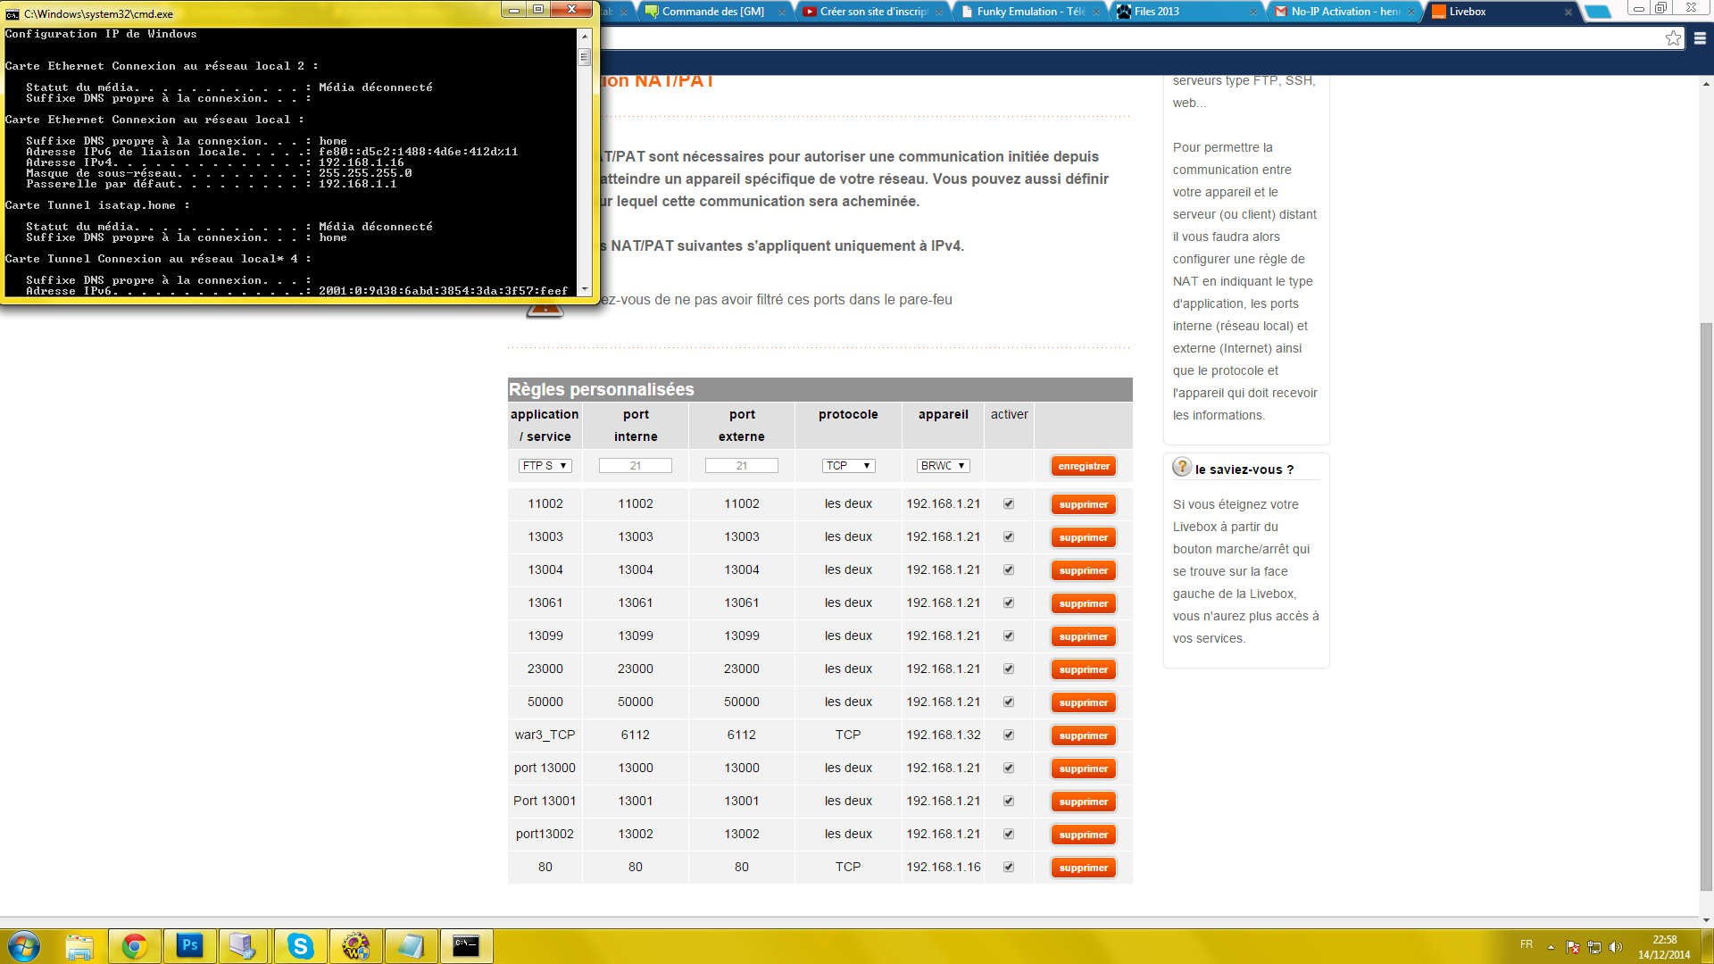
Task: Toggle activer checkbox for rule 23000
Action: click(x=1009, y=669)
